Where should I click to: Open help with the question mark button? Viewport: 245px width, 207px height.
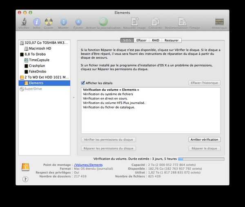[25, 179]
